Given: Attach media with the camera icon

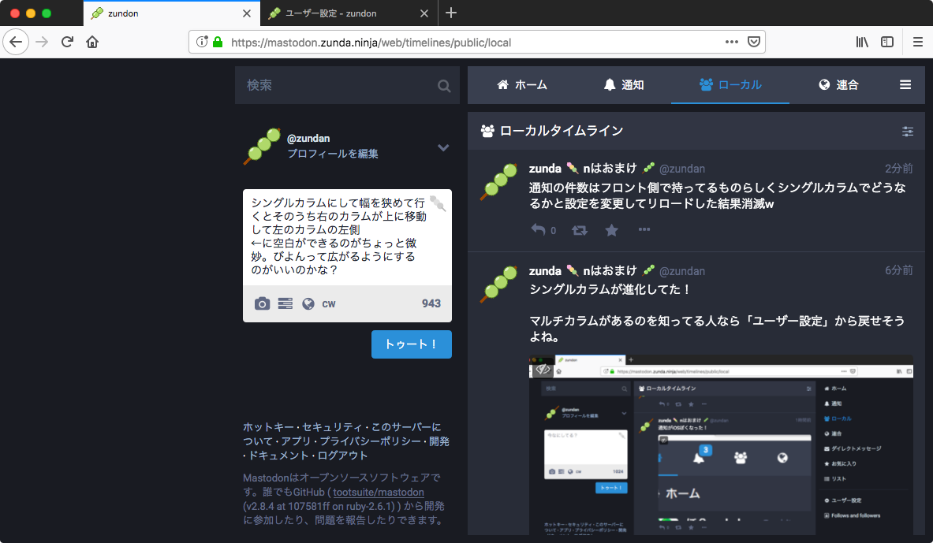Looking at the screenshot, I should [x=262, y=304].
